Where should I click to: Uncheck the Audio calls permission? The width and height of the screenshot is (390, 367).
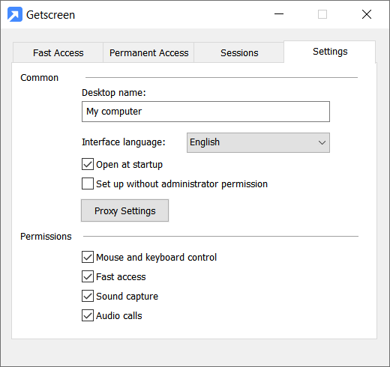pyautogui.click(x=88, y=315)
